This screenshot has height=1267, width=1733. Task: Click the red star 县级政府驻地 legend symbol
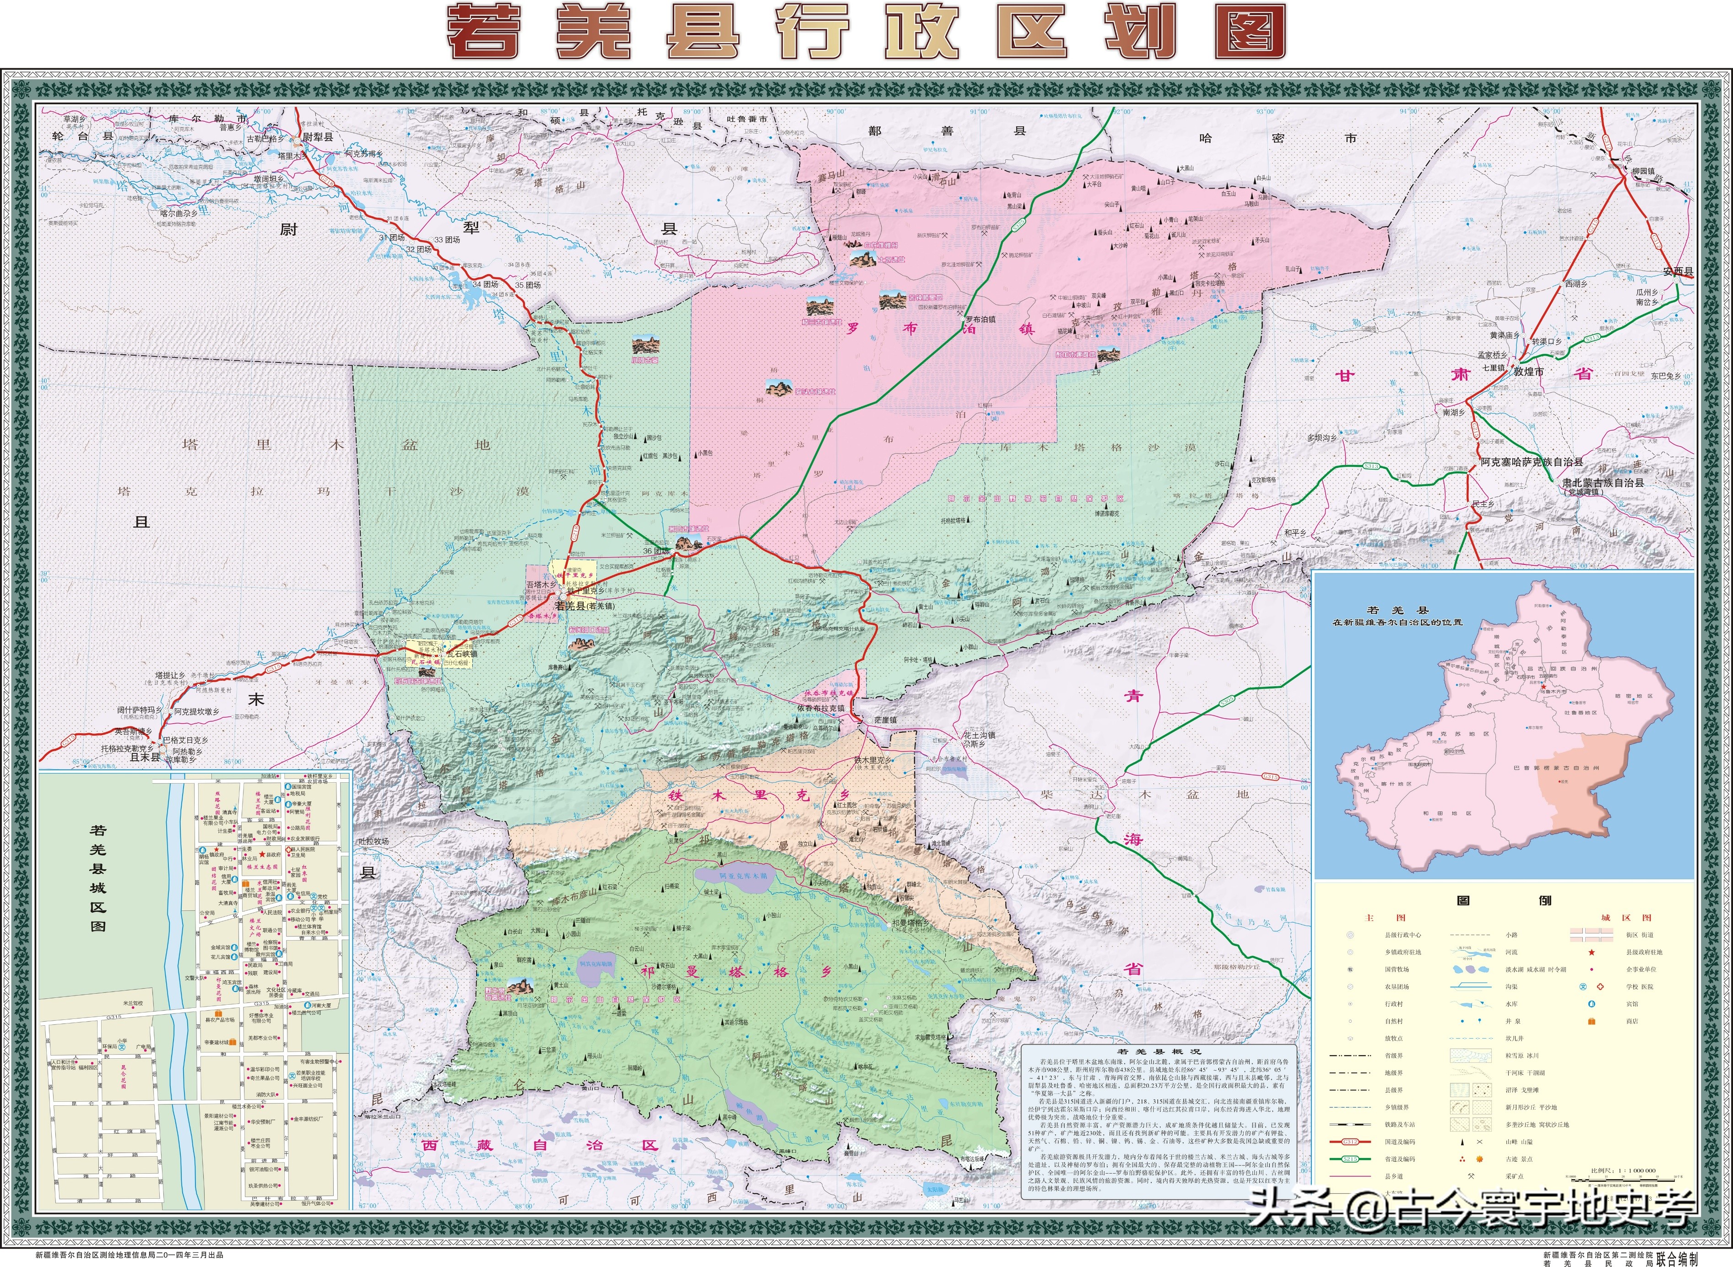(x=1592, y=952)
